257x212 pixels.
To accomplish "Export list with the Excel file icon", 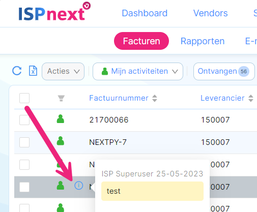I will (x=33, y=71).
